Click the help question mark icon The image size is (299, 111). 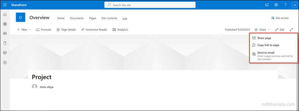click(x=285, y=5)
